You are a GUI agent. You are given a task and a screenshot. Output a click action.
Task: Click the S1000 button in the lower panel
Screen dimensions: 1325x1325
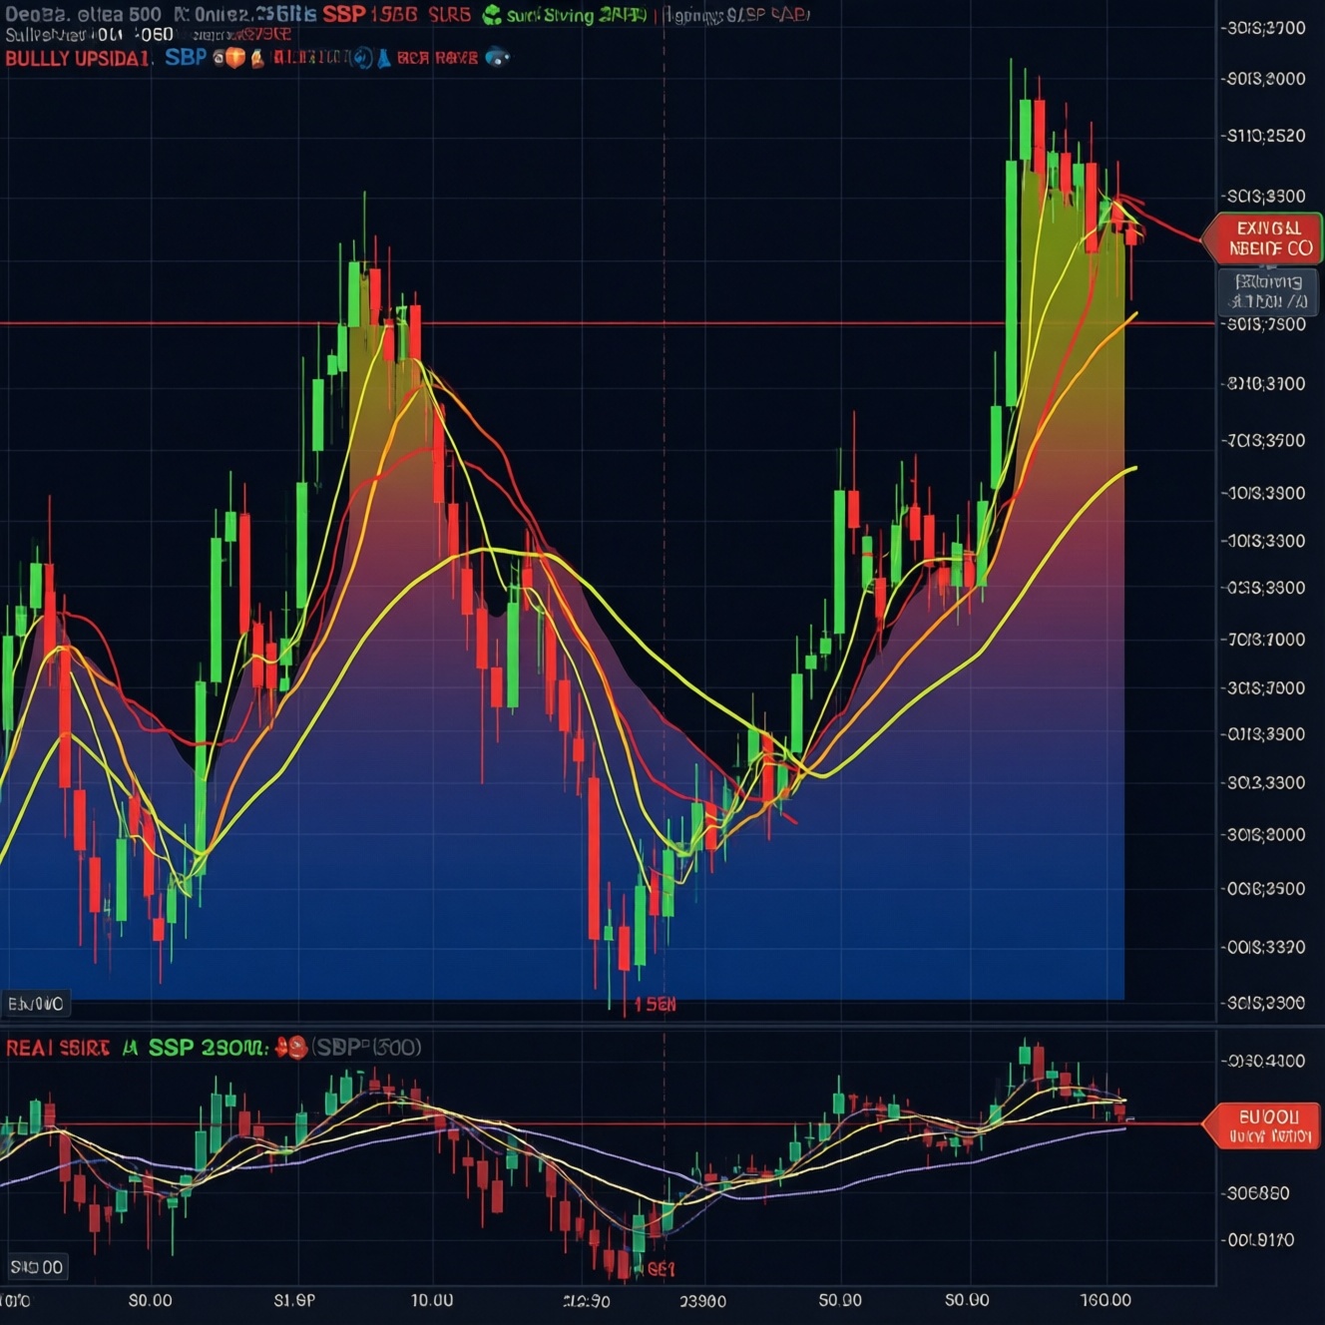36,1267
